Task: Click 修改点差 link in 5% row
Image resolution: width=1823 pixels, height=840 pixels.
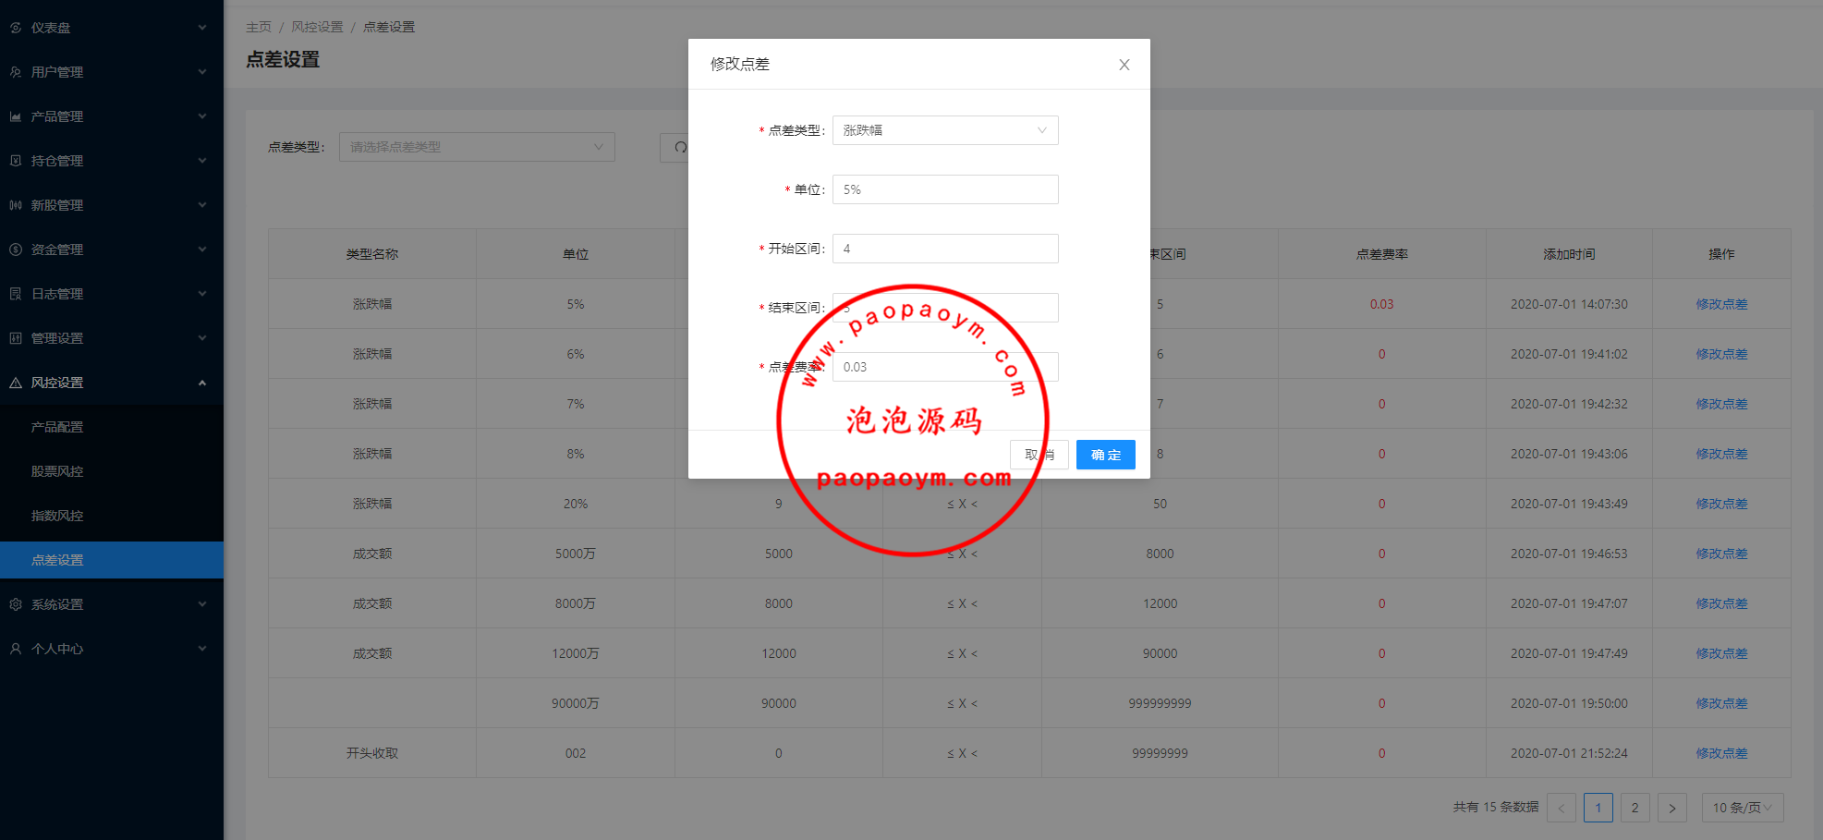Action: pyautogui.click(x=1721, y=304)
